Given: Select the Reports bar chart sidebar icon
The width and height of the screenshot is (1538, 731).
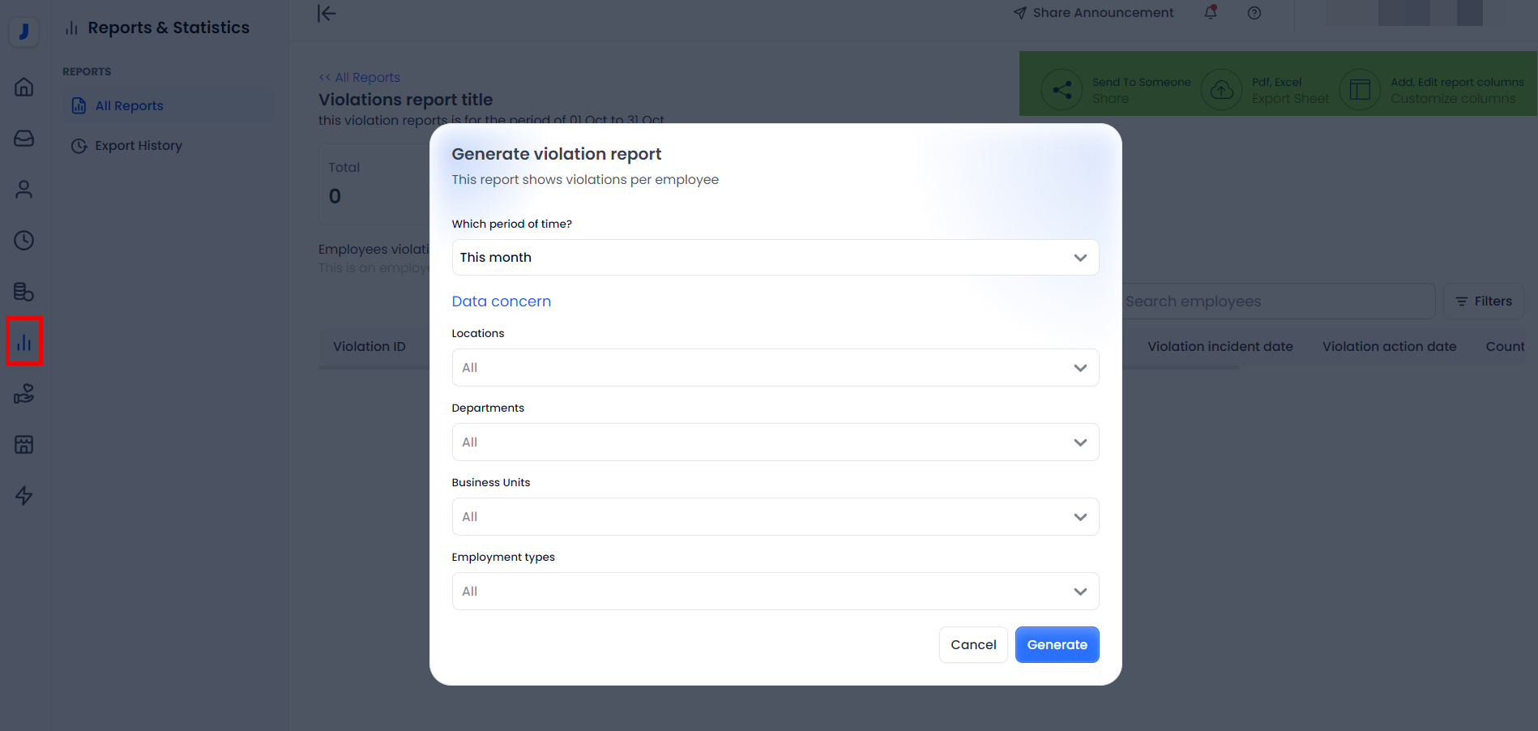Looking at the screenshot, I should click(24, 342).
